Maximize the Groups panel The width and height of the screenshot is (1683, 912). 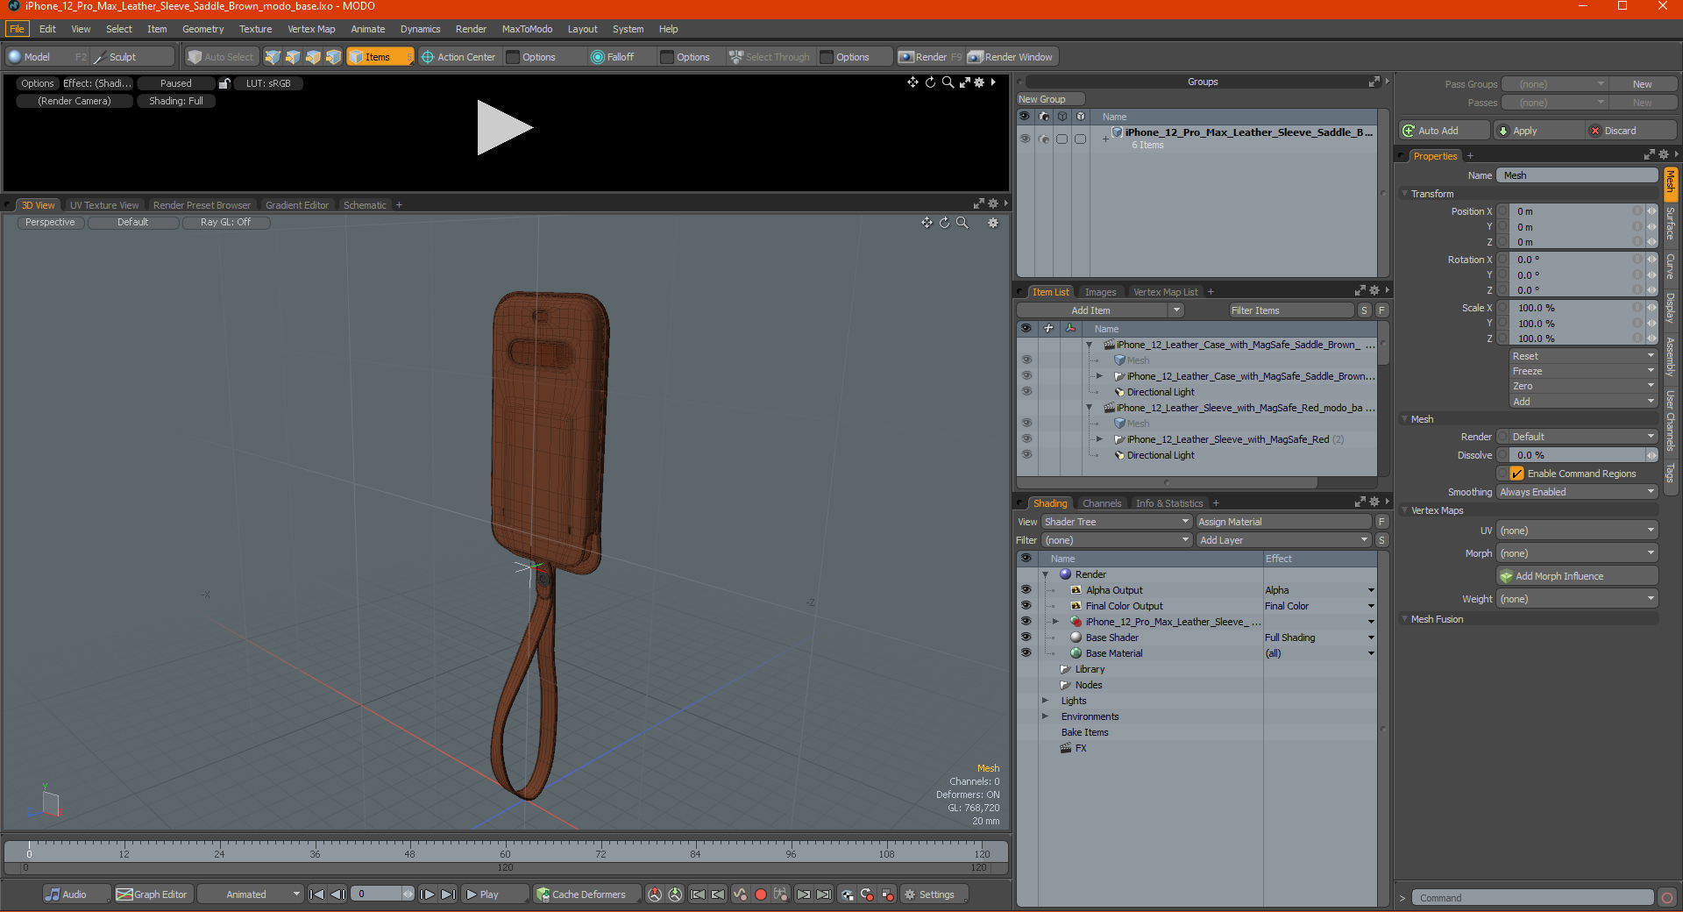[1374, 82]
